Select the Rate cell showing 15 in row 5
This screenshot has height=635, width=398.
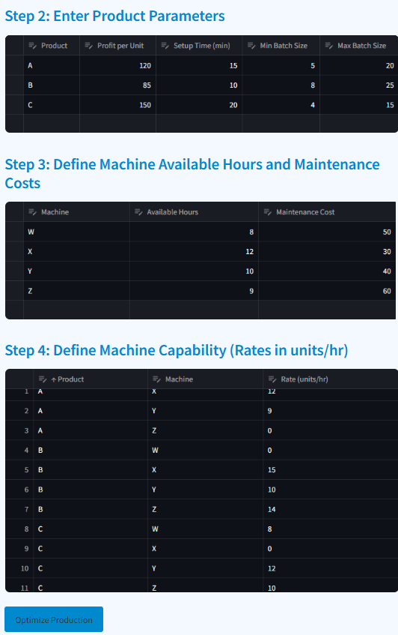(x=331, y=470)
